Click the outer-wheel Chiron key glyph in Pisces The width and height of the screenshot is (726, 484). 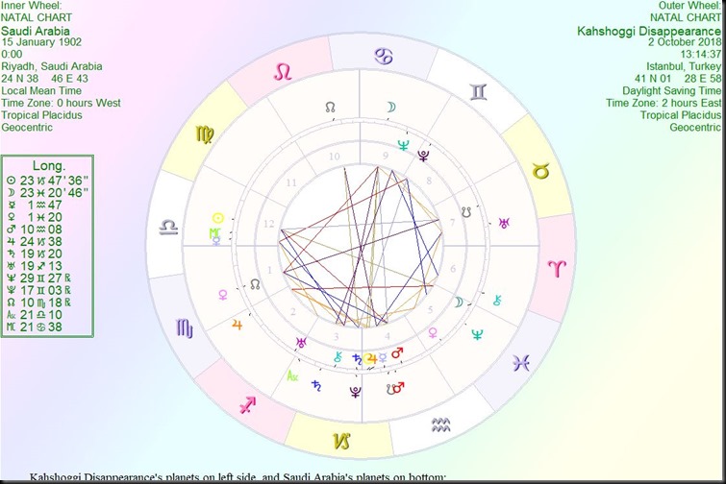[497, 301]
